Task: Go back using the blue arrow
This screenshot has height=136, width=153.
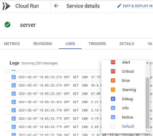Action: click(56, 6)
